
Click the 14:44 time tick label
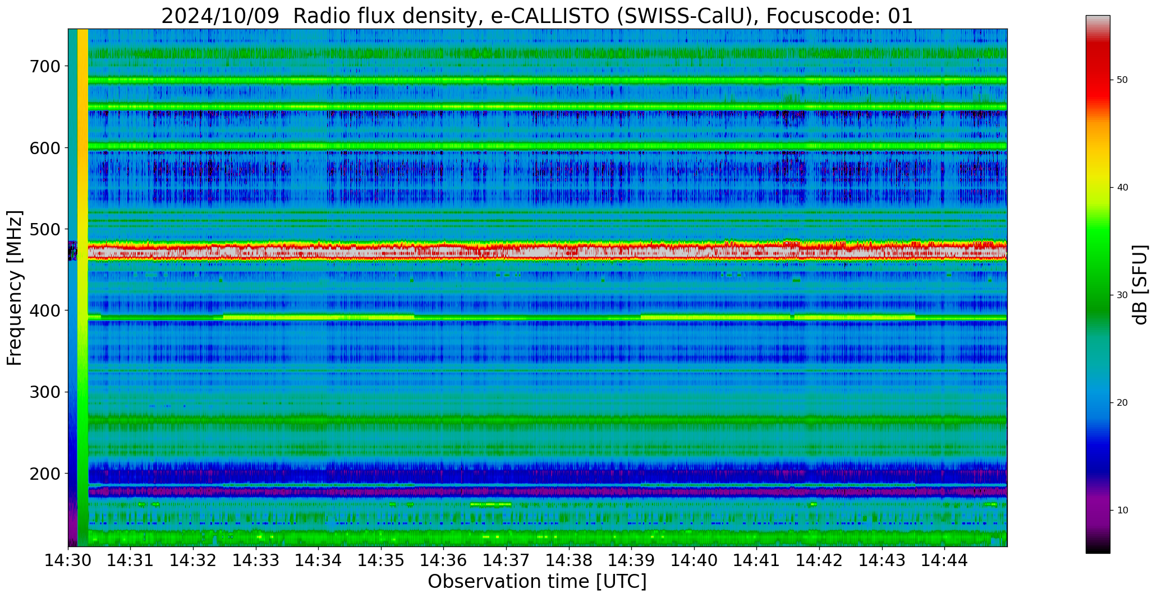pos(944,560)
